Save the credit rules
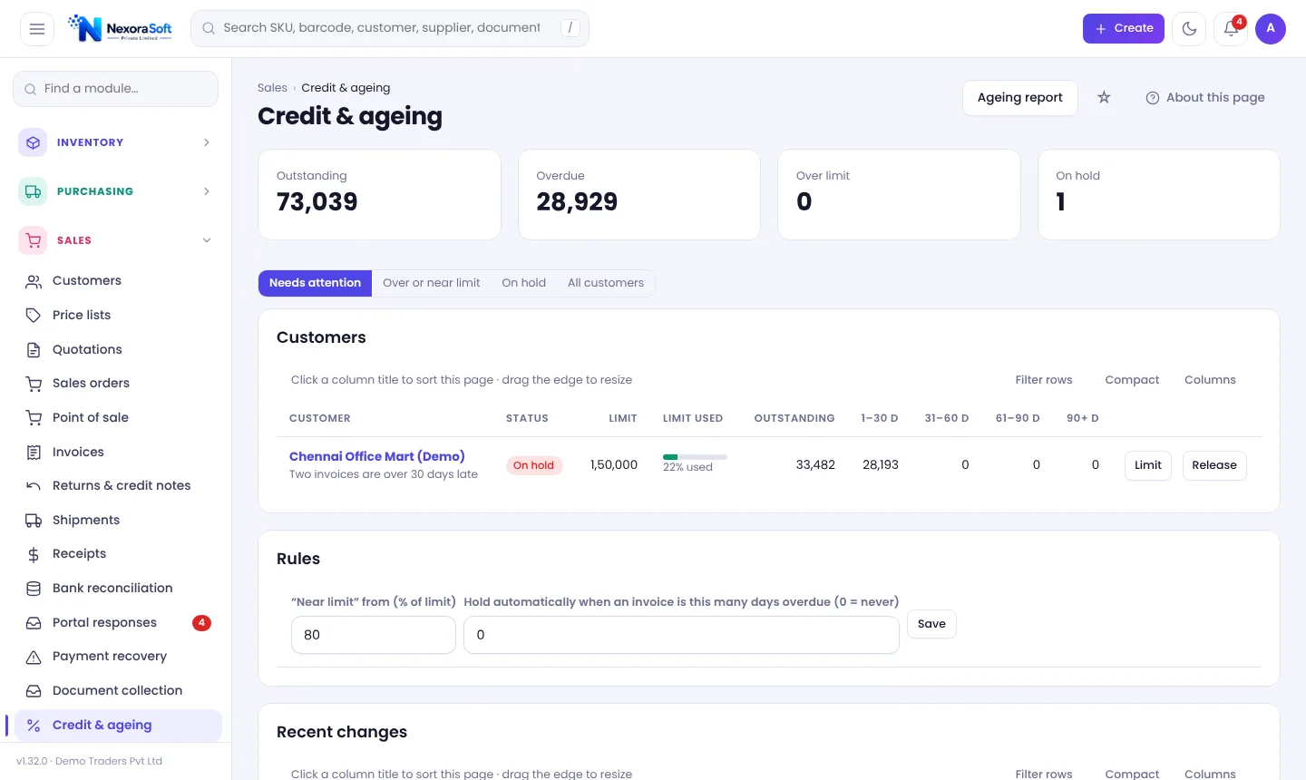The height and width of the screenshot is (780, 1306). click(x=931, y=624)
